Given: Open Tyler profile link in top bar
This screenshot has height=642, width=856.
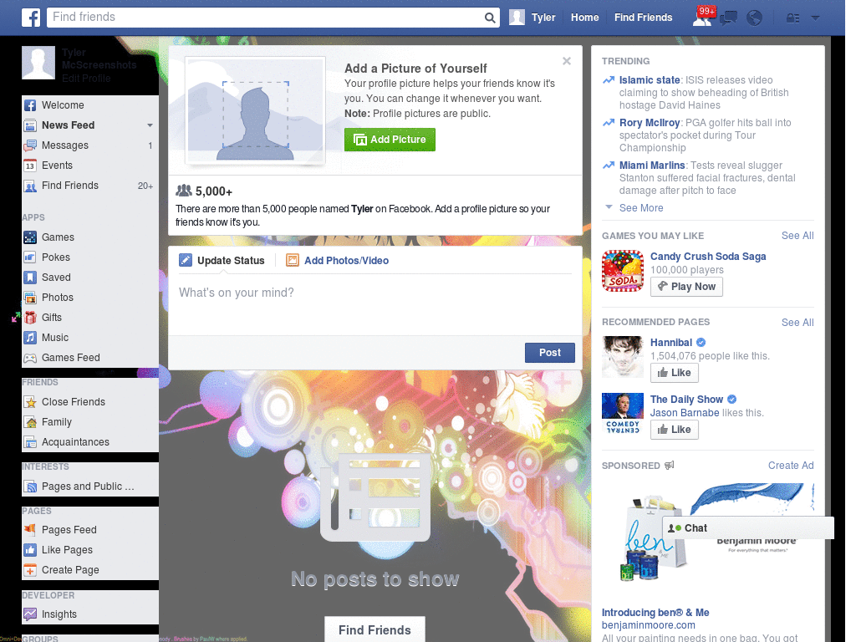Looking at the screenshot, I should point(543,18).
